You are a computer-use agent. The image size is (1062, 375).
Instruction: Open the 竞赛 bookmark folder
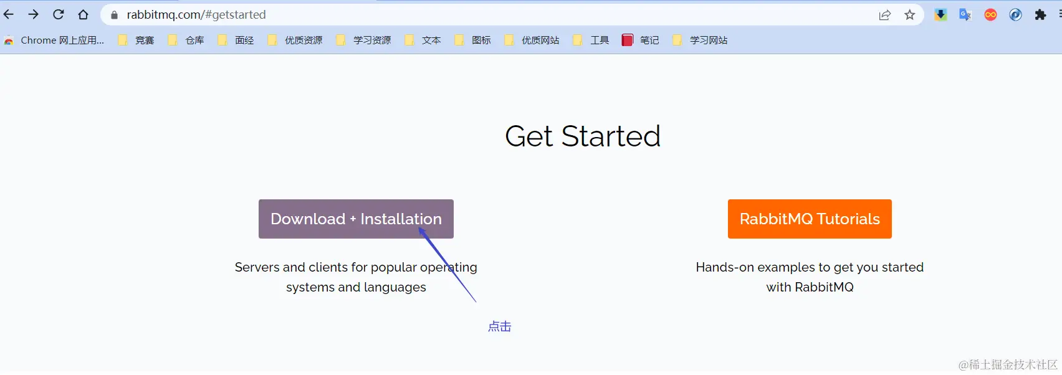click(136, 40)
